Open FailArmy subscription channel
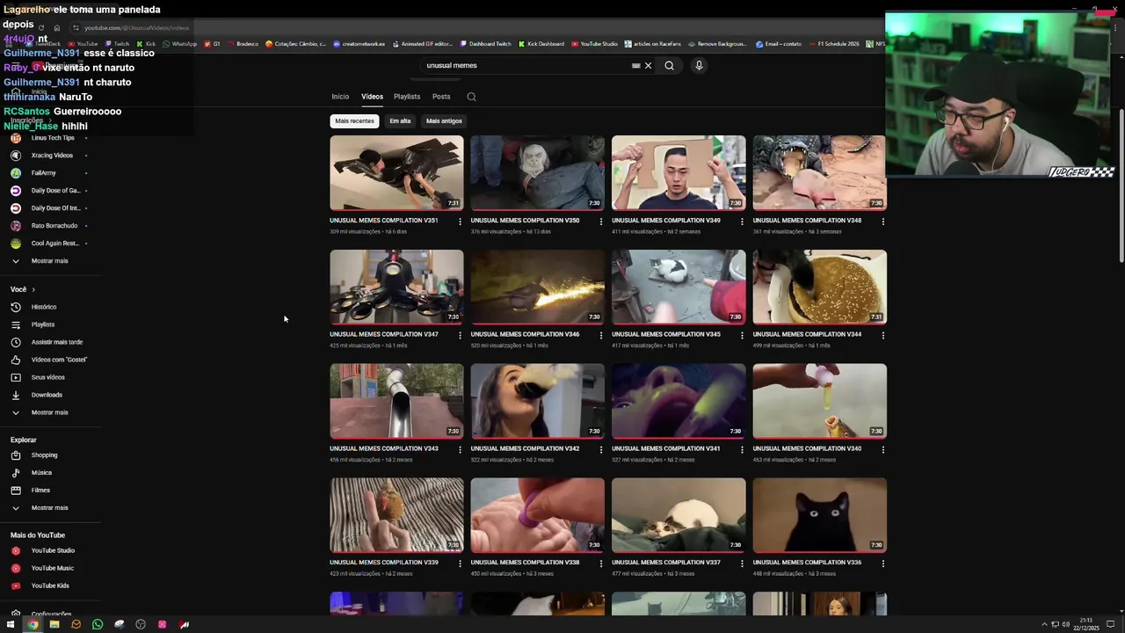1125x633 pixels. click(x=42, y=173)
